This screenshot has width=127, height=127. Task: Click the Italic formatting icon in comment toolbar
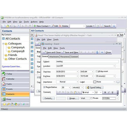click(x=109, y=92)
